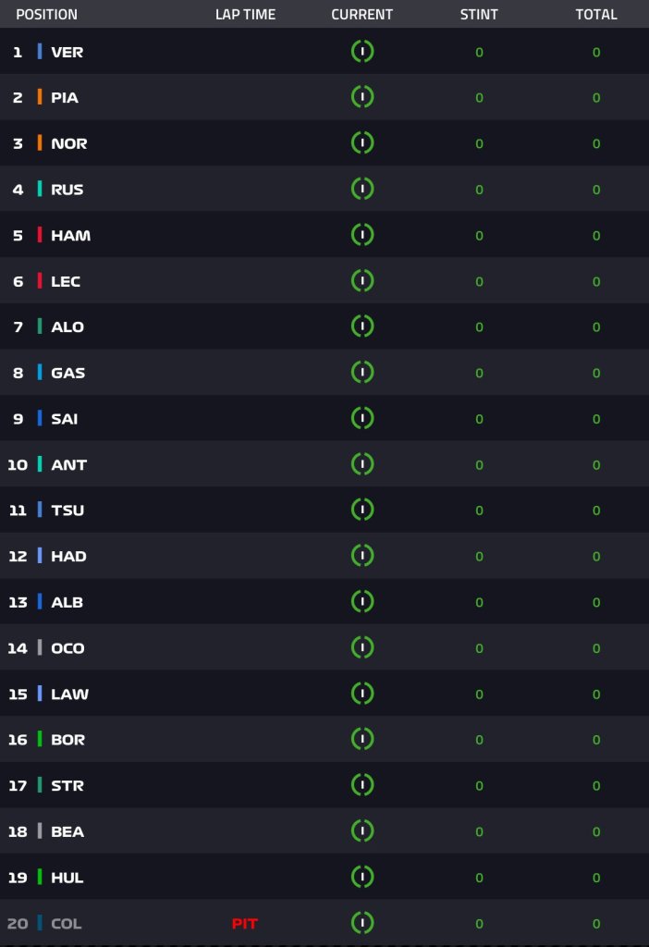Click the TOTAL column header

(x=596, y=15)
